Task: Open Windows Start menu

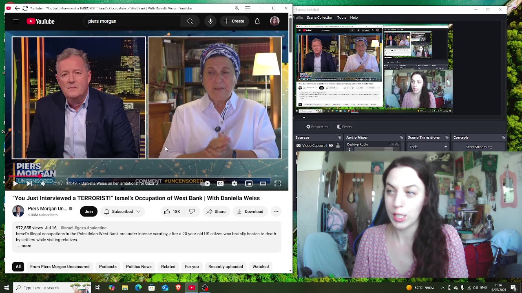Action: tap(6, 288)
